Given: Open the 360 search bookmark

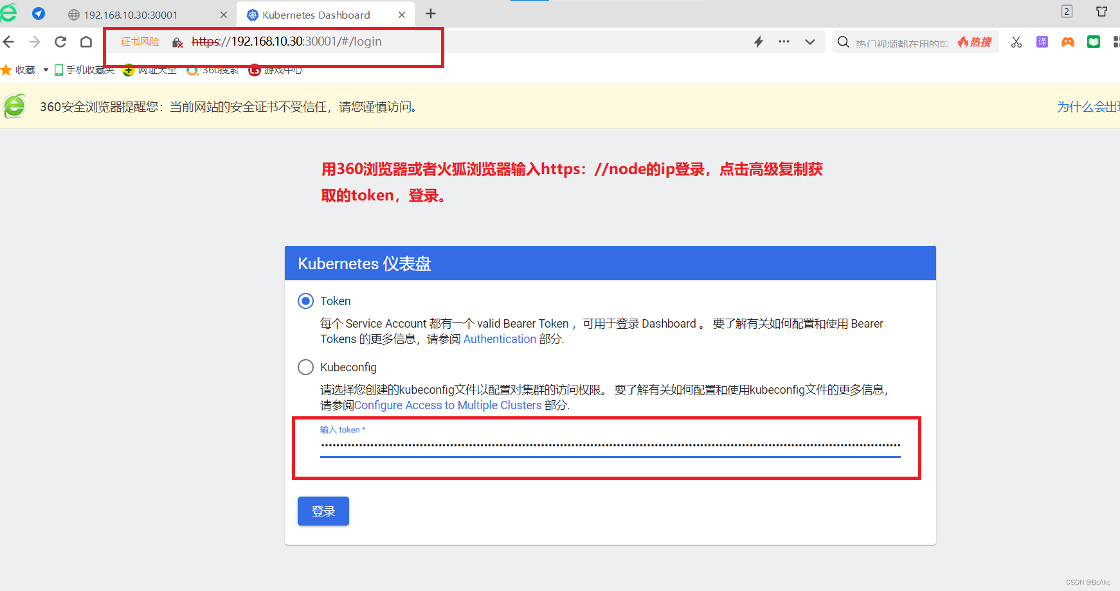Looking at the screenshot, I should [212, 69].
